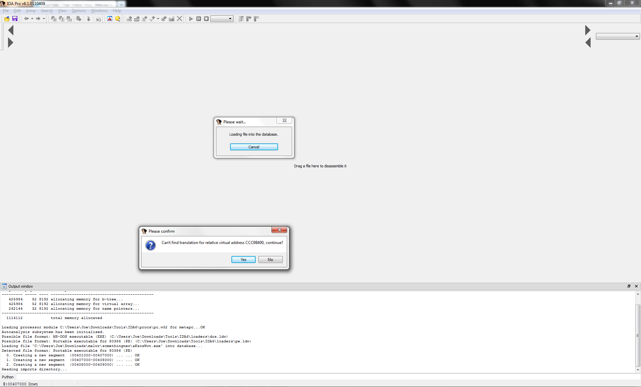Jump back with the left arrow

[26, 19]
